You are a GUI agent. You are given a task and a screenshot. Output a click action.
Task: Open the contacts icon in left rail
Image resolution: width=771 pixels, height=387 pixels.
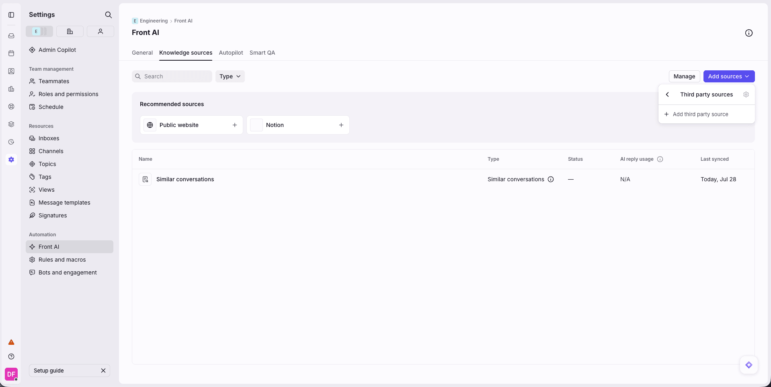click(11, 71)
